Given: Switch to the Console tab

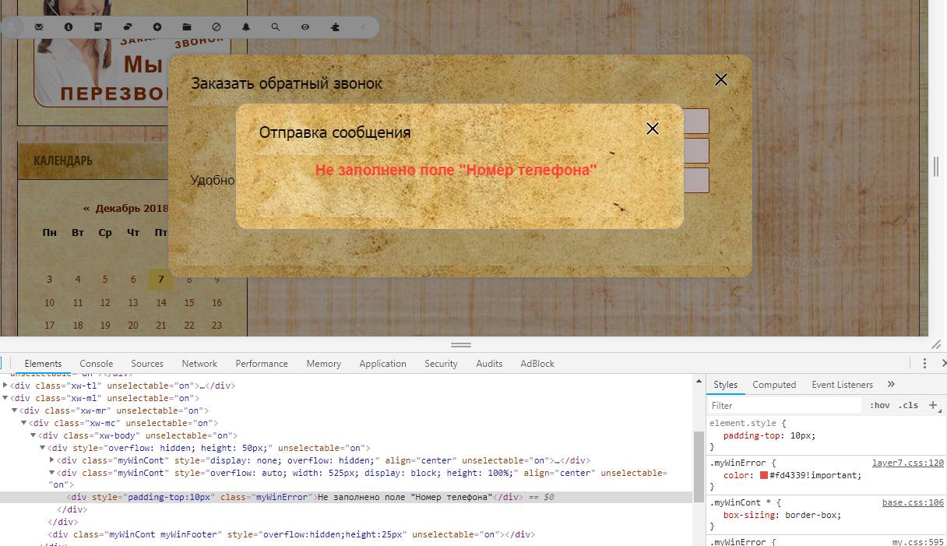Looking at the screenshot, I should [97, 364].
